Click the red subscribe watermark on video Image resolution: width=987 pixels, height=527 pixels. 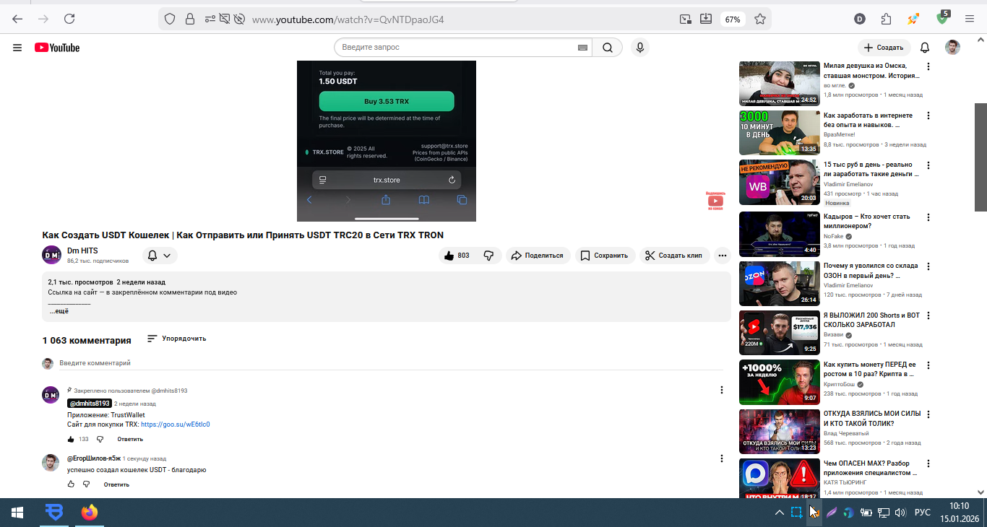[x=715, y=201]
